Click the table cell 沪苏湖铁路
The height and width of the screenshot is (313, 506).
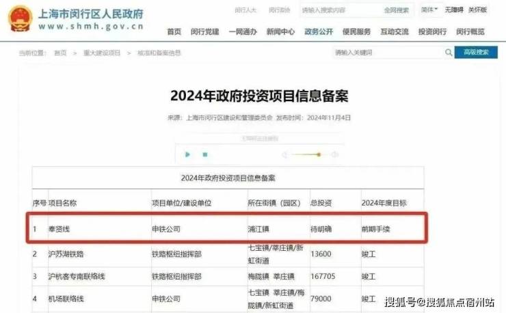66,254
